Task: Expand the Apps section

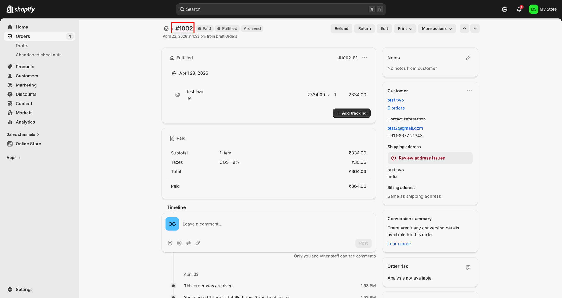Action: pos(13,158)
